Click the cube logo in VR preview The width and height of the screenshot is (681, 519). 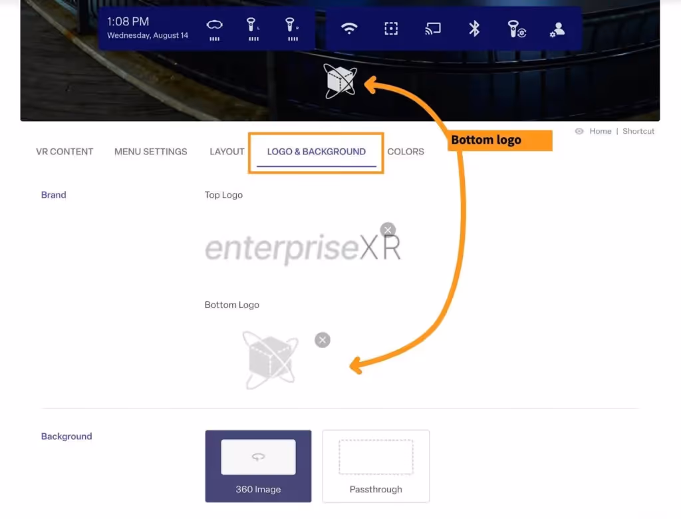point(340,81)
